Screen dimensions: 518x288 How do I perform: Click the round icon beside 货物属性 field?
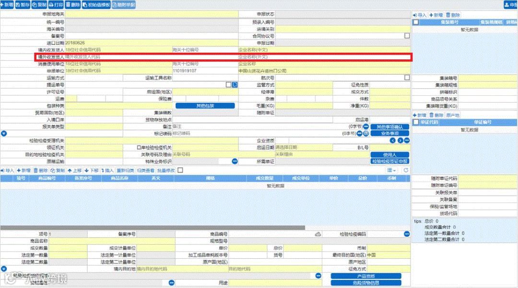point(171,283)
